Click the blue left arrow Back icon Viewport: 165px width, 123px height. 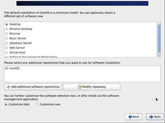click(130, 117)
